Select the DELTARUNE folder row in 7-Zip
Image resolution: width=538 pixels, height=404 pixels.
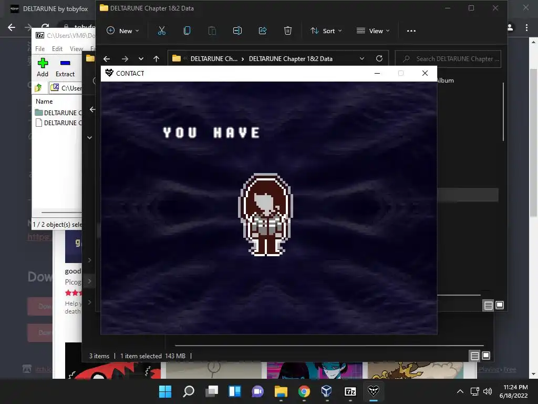(58, 113)
